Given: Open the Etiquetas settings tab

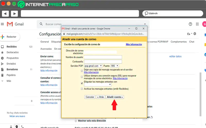Looking at the screenshot, I should pyautogui.click(x=56, y=42).
